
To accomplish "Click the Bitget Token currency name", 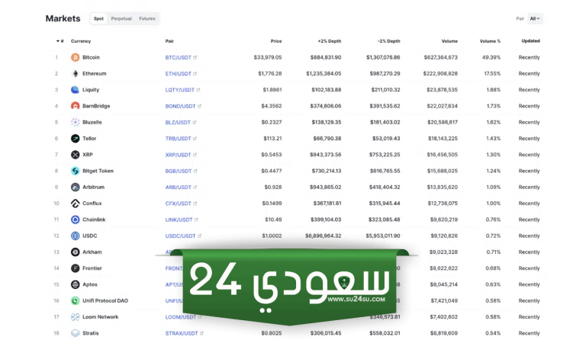I will click(x=98, y=171).
